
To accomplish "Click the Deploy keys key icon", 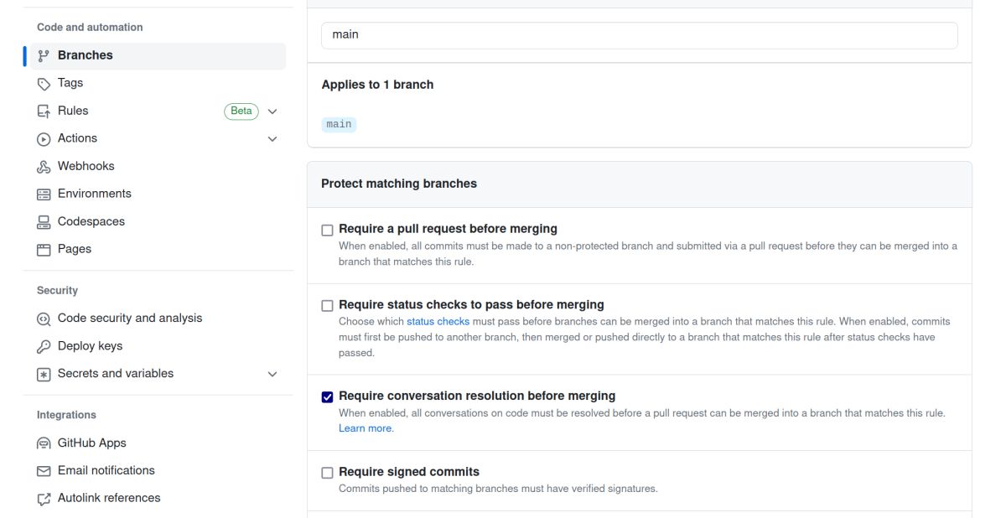I will click(x=44, y=347).
